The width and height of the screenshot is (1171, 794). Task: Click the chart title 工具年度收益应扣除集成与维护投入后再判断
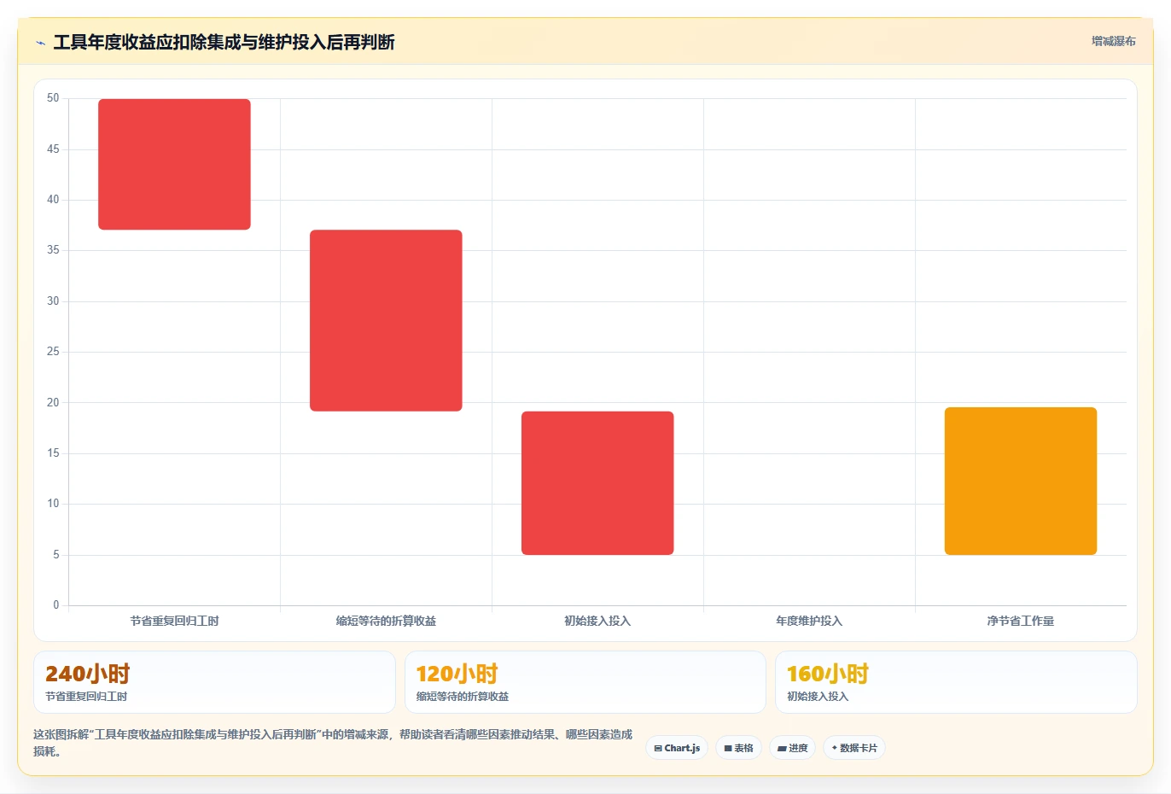(x=224, y=43)
